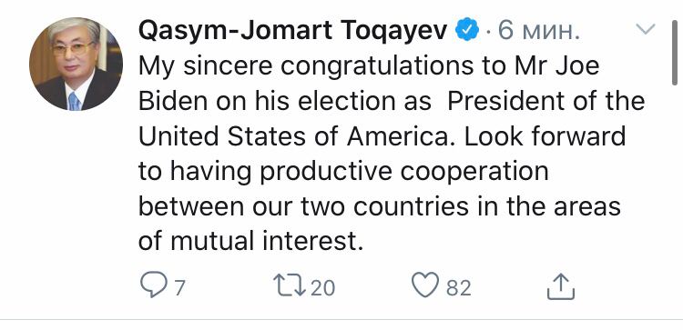Click the 'productive cooperation' words
The height and width of the screenshot is (330, 683).
(x=404, y=172)
